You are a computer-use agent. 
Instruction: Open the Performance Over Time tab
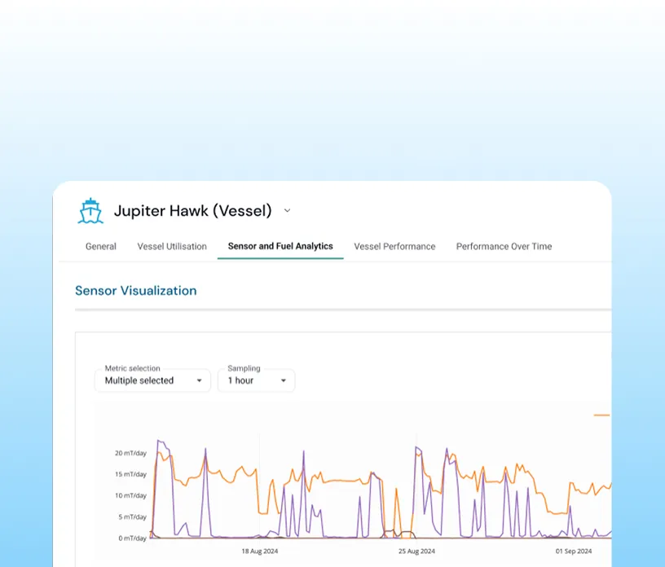[x=504, y=246]
